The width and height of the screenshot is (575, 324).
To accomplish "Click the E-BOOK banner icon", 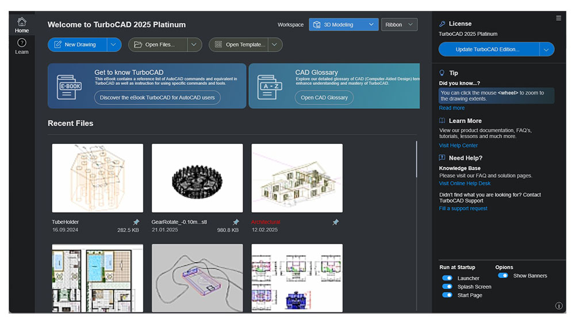I will point(69,87).
